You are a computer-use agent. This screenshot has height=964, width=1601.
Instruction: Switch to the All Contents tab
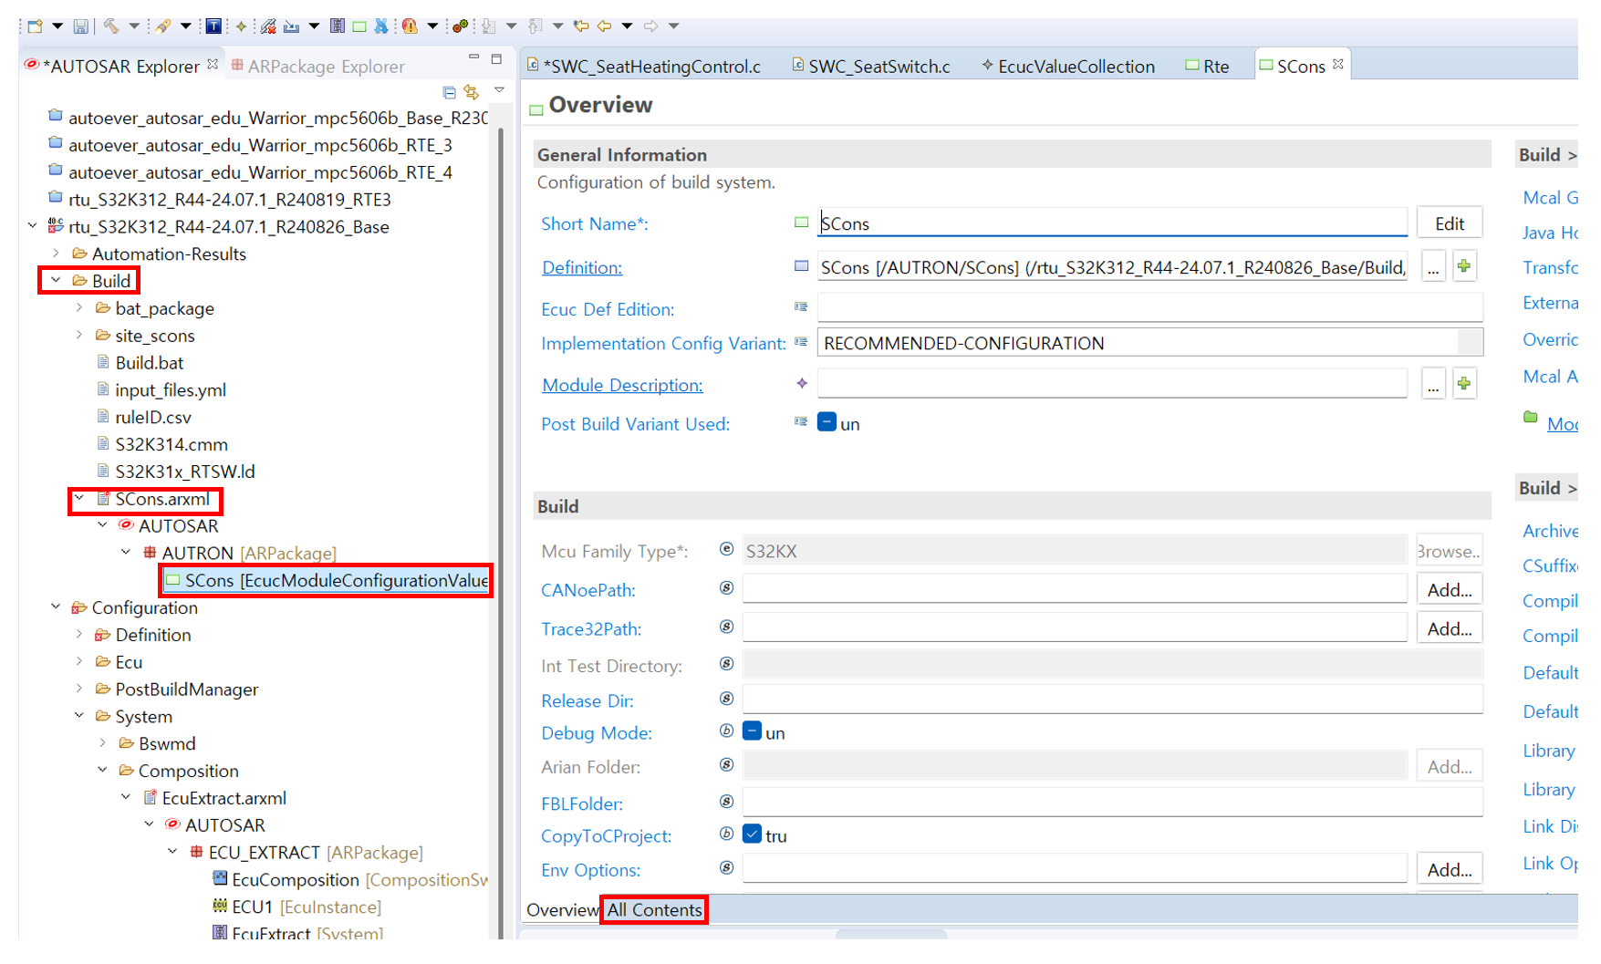(654, 910)
